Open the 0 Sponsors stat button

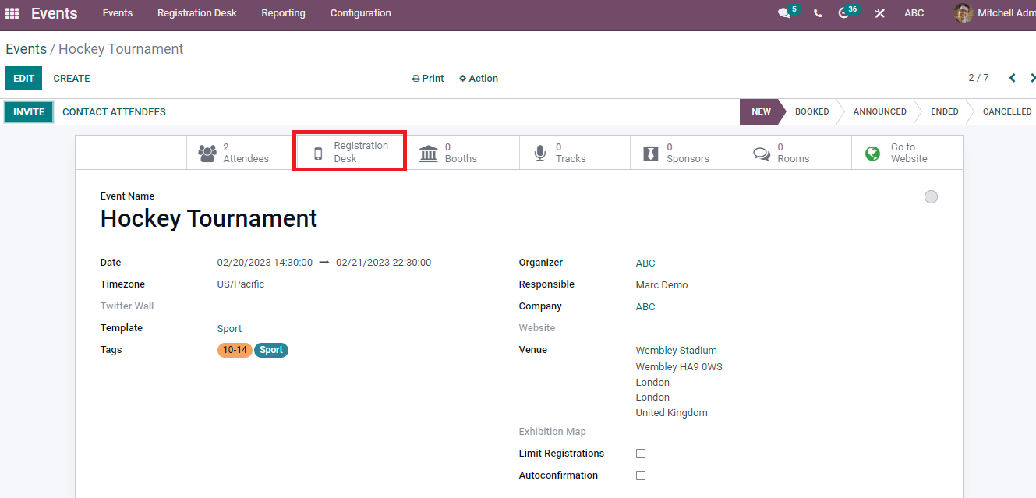685,153
